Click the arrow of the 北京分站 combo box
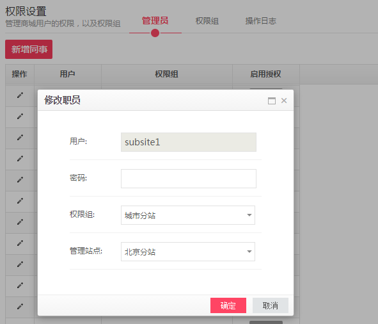The image size is (378, 324). tap(249, 252)
